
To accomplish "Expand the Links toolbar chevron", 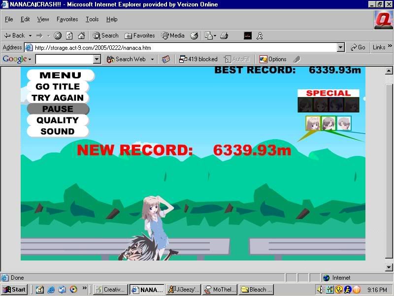I will click(390, 46).
